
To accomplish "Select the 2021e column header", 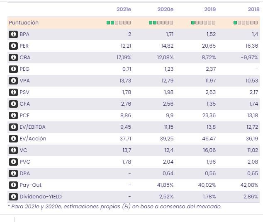I will coord(123,10).
